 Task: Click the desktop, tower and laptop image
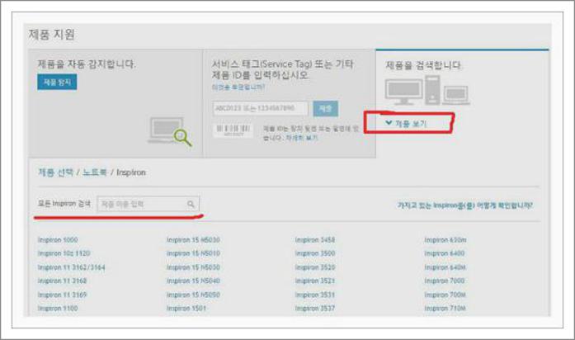point(427,90)
